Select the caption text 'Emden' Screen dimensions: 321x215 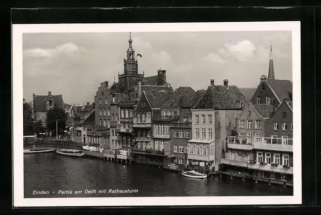tap(41, 192)
